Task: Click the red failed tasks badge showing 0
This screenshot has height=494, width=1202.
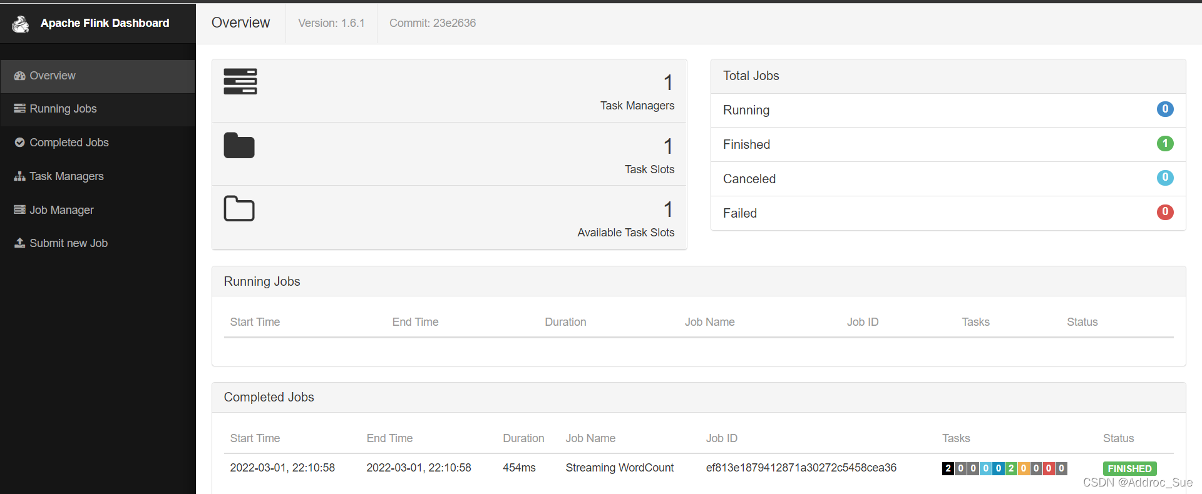Action: click(x=1049, y=468)
